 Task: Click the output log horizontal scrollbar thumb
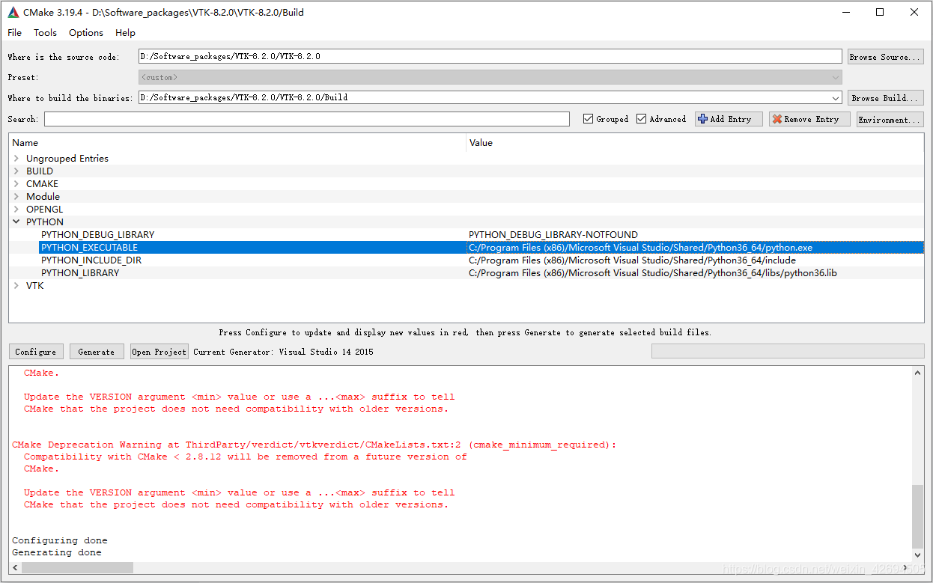[77, 568]
